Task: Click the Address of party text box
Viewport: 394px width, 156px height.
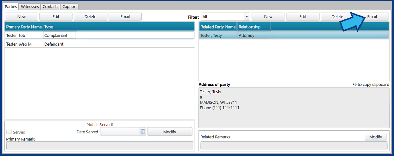Action: click(x=294, y=108)
